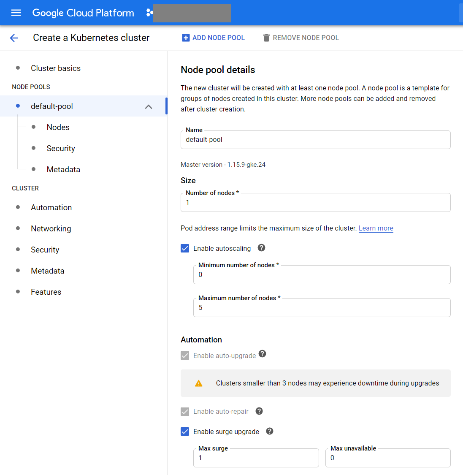
Task: Open Metadata under default-pool
Action: (63, 169)
